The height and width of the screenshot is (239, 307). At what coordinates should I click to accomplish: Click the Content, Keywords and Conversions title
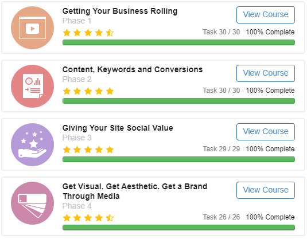coord(133,69)
